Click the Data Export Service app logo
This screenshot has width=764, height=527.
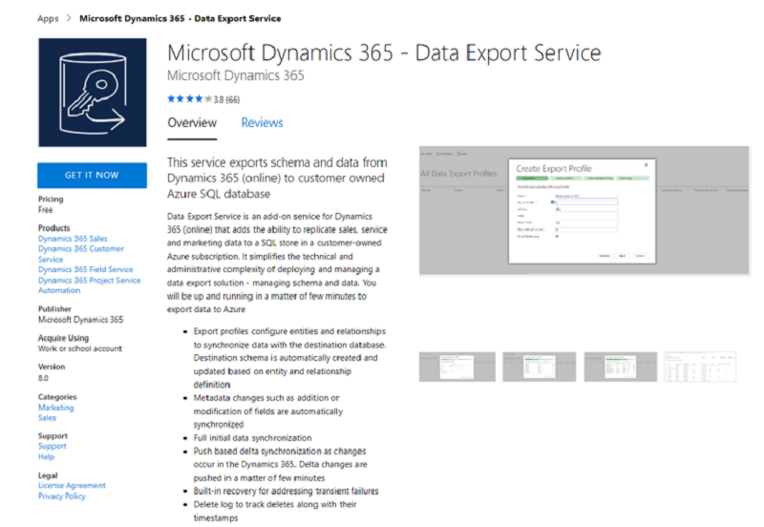(x=92, y=94)
